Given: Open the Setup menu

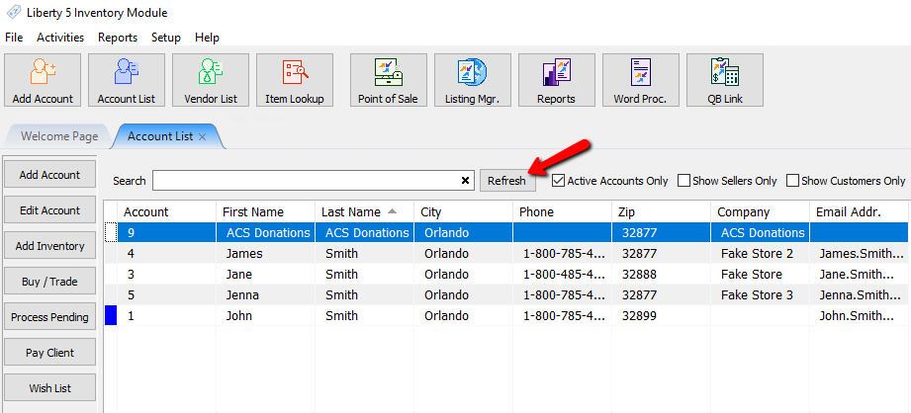Looking at the screenshot, I should 165,38.
